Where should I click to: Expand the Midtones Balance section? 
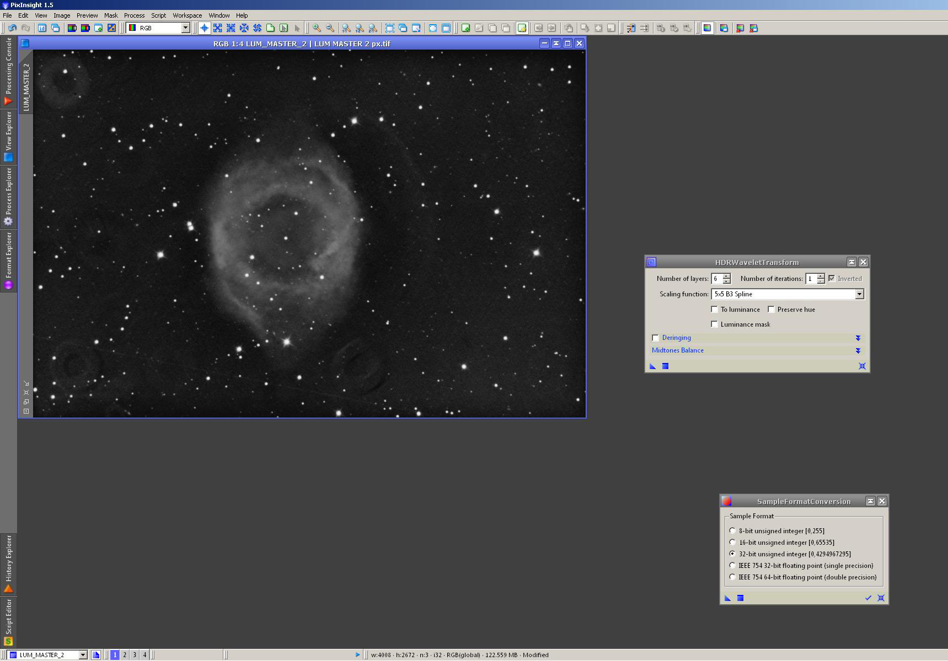(x=858, y=351)
